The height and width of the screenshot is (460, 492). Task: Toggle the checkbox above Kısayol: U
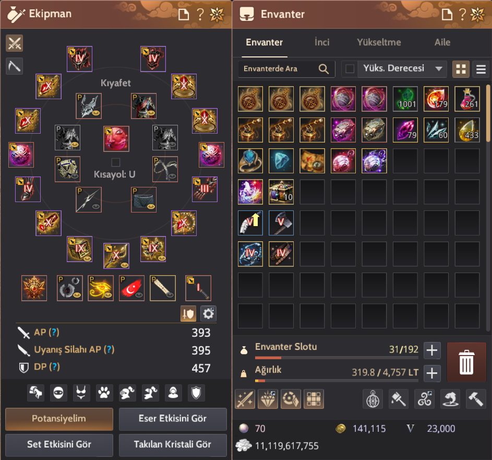click(x=116, y=162)
